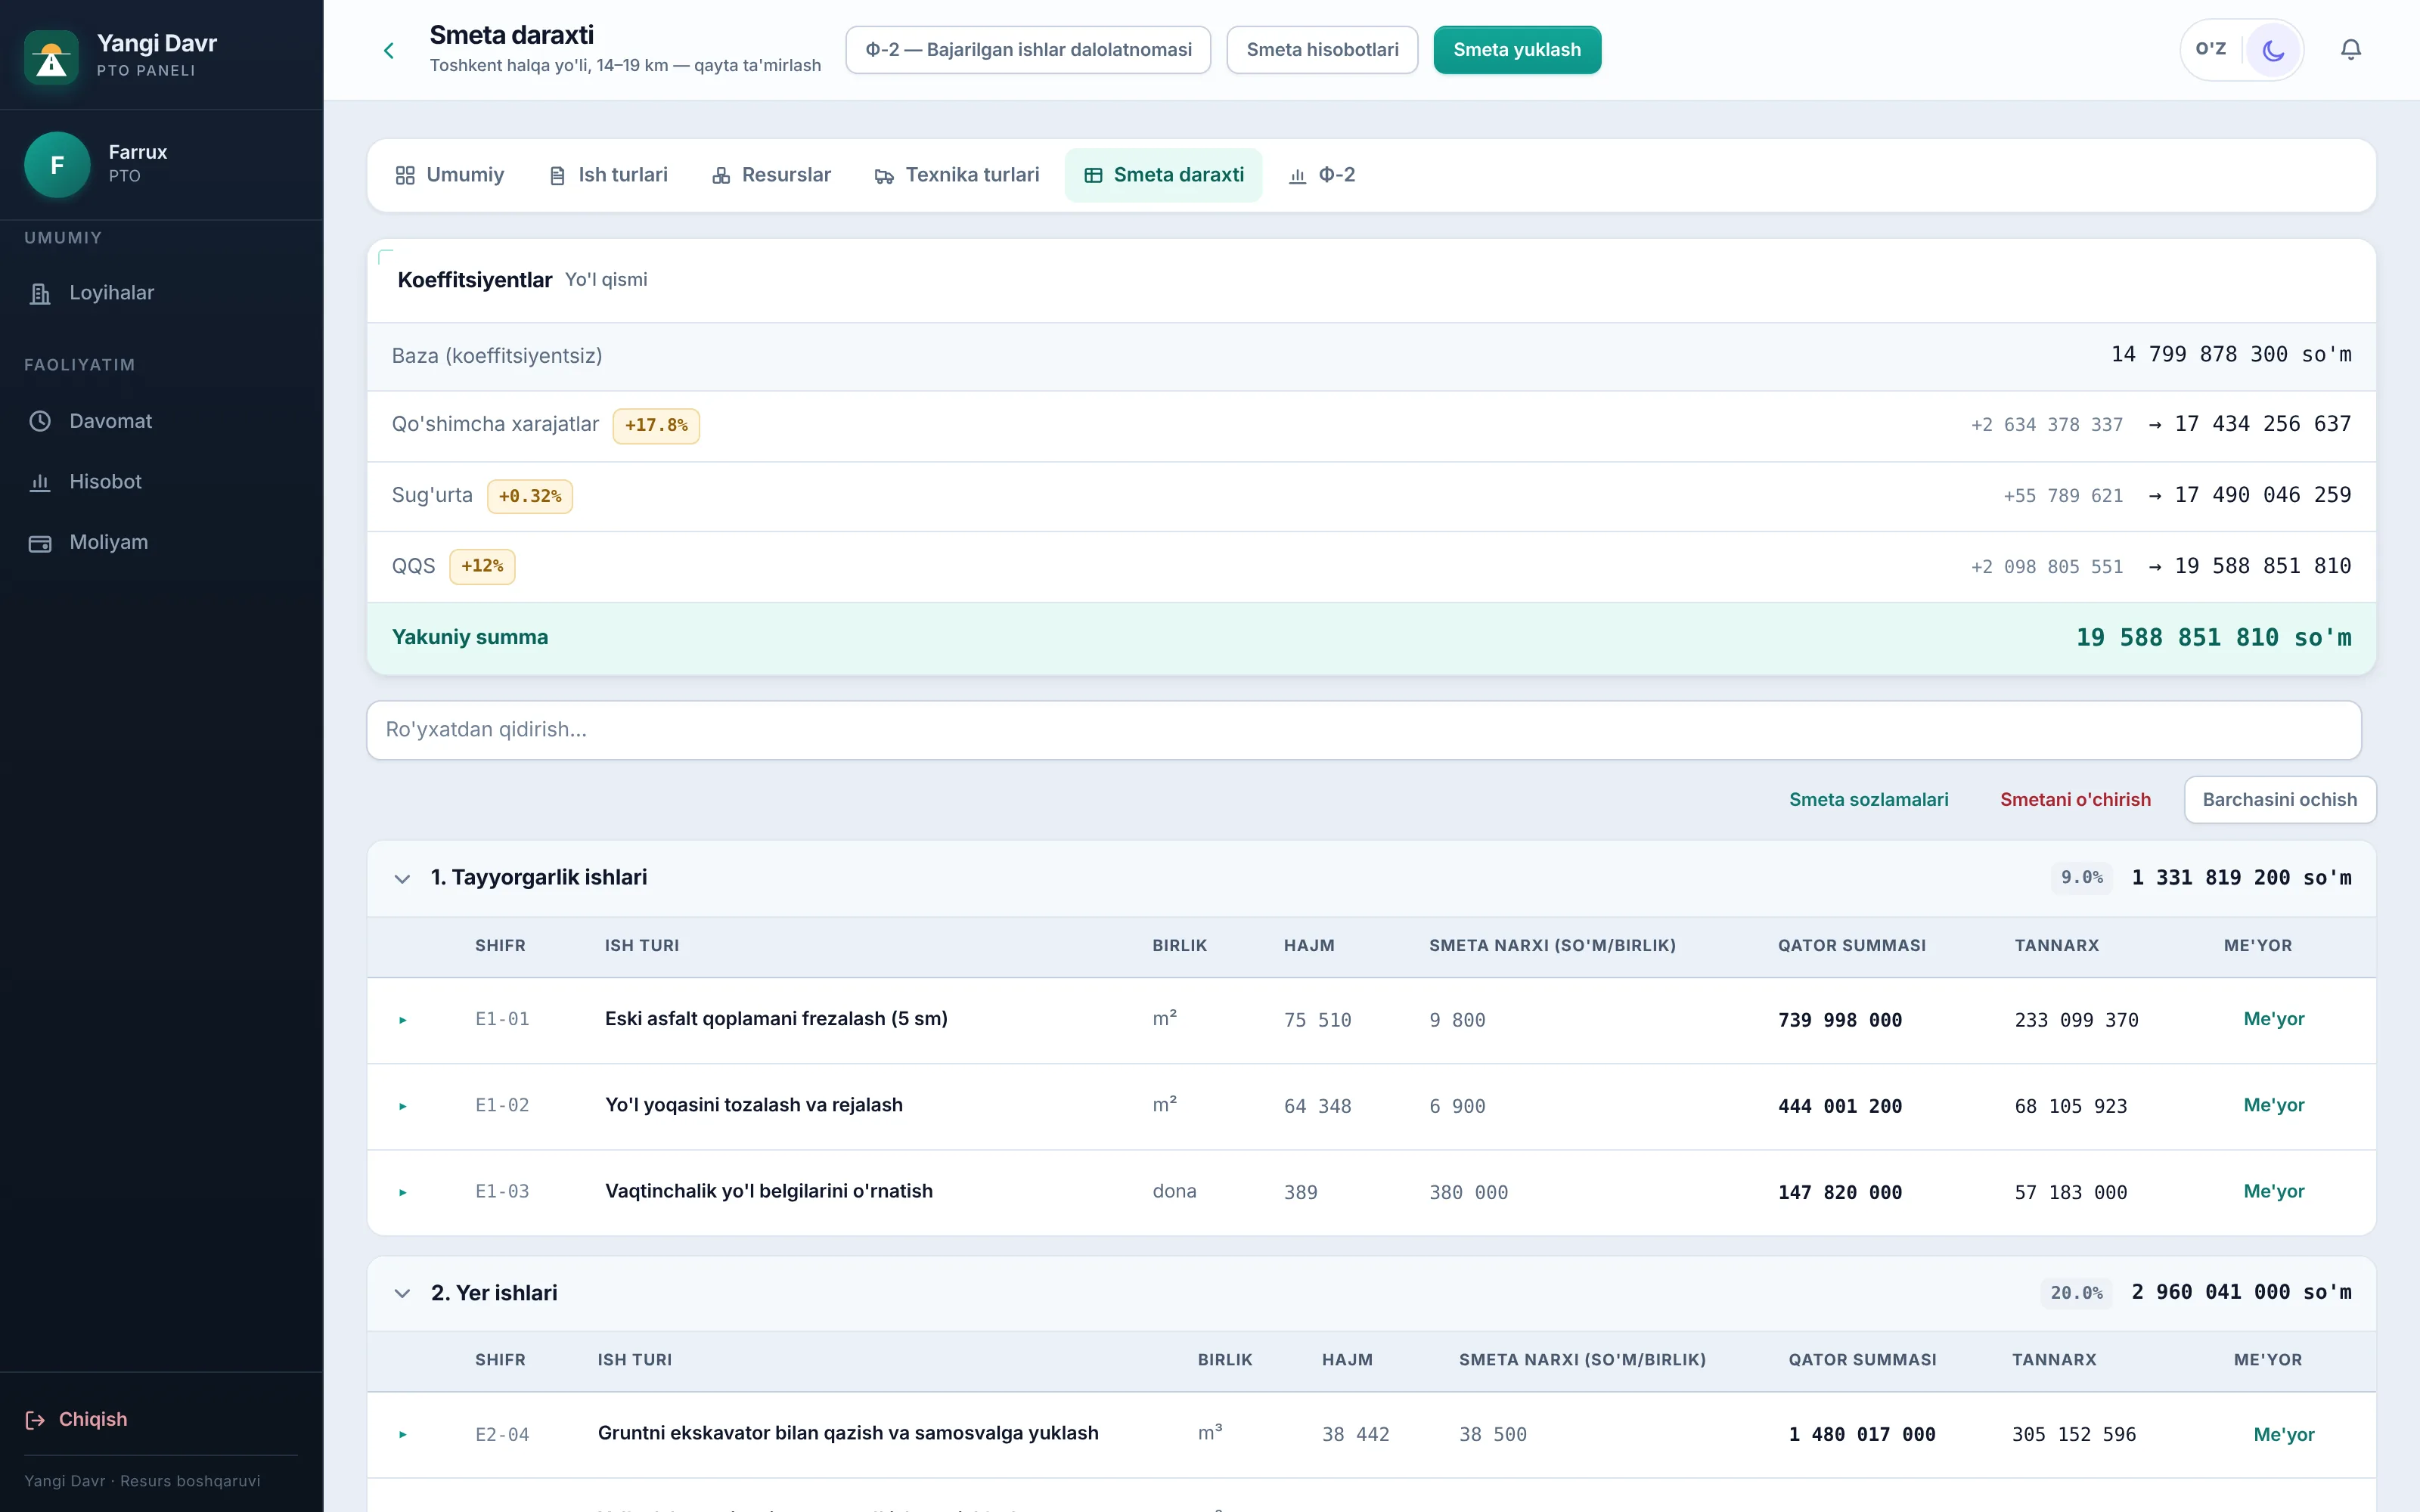Click Ф-2 — Bajarilgan ishlar dalolatnomasi button
Viewport: 2420px width, 1512px height.
click(x=1028, y=50)
